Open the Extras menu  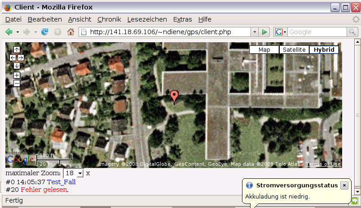(182, 19)
